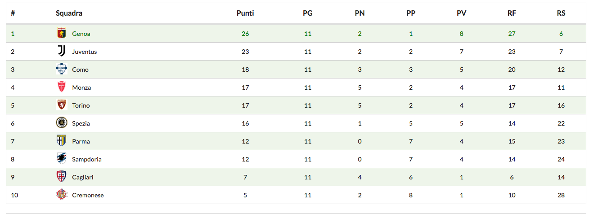The image size is (589, 218).
Task: Click the Squadra column header
Action: click(x=69, y=13)
